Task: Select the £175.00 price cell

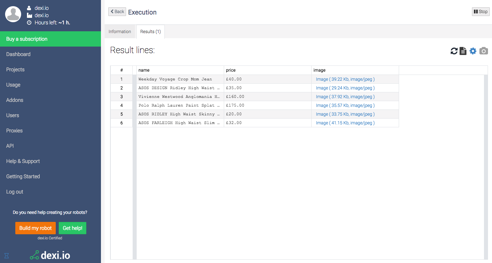Action: coord(268,105)
